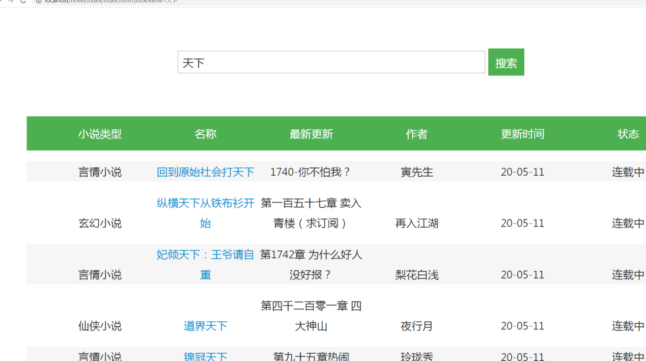The image size is (646, 361).
Task: Click the browser reload icon
Action: pos(23,2)
